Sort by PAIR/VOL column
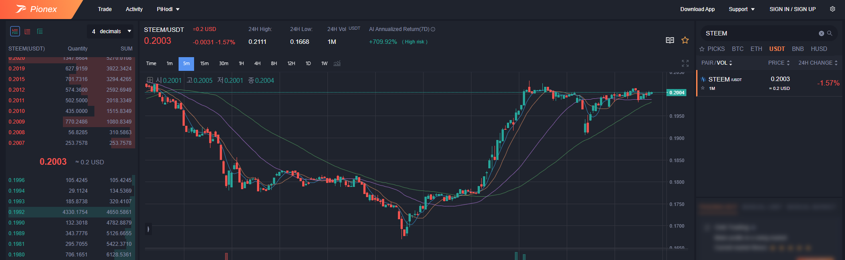Image resolution: width=845 pixels, height=260 pixels. point(717,63)
